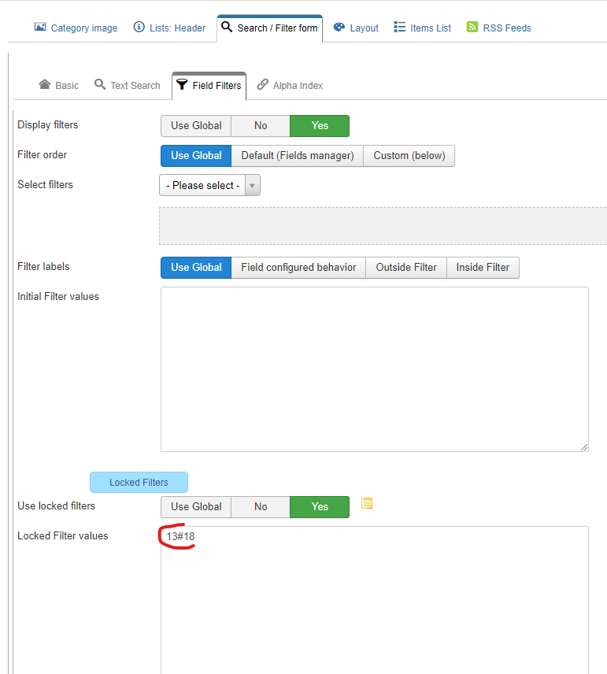Click the RSS Feeds icon
This screenshot has width=607, height=674.
pos(472,27)
